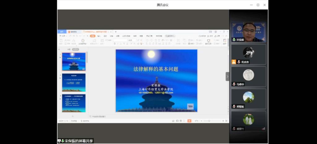Click the notes bar under the slide
The image size is (317, 144).
99,116
